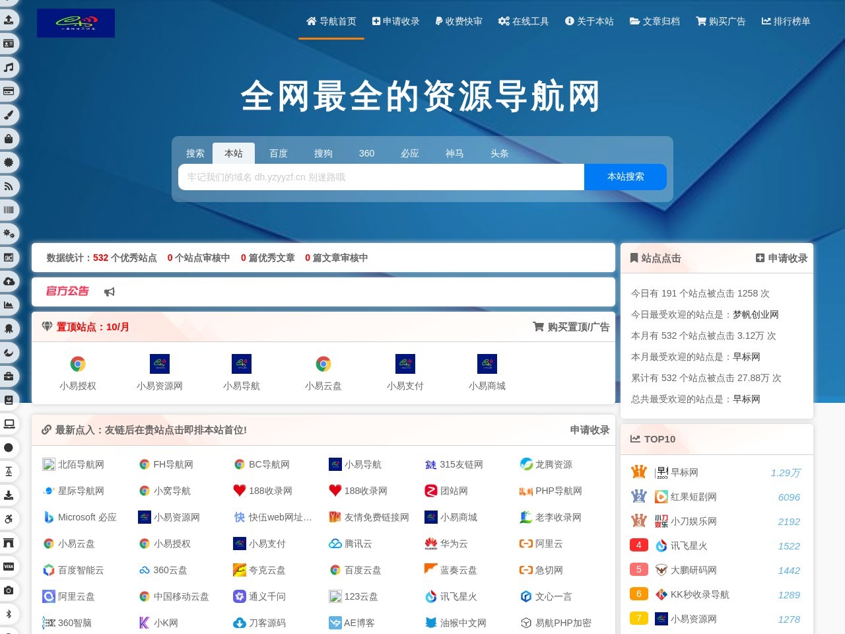Open the 文心一言 link
Viewport: 845px width, 634px height.
point(546,596)
